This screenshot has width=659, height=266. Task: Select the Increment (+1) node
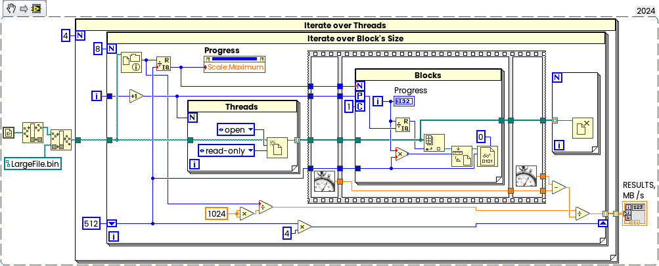pyautogui.click(x=136, y=97)
